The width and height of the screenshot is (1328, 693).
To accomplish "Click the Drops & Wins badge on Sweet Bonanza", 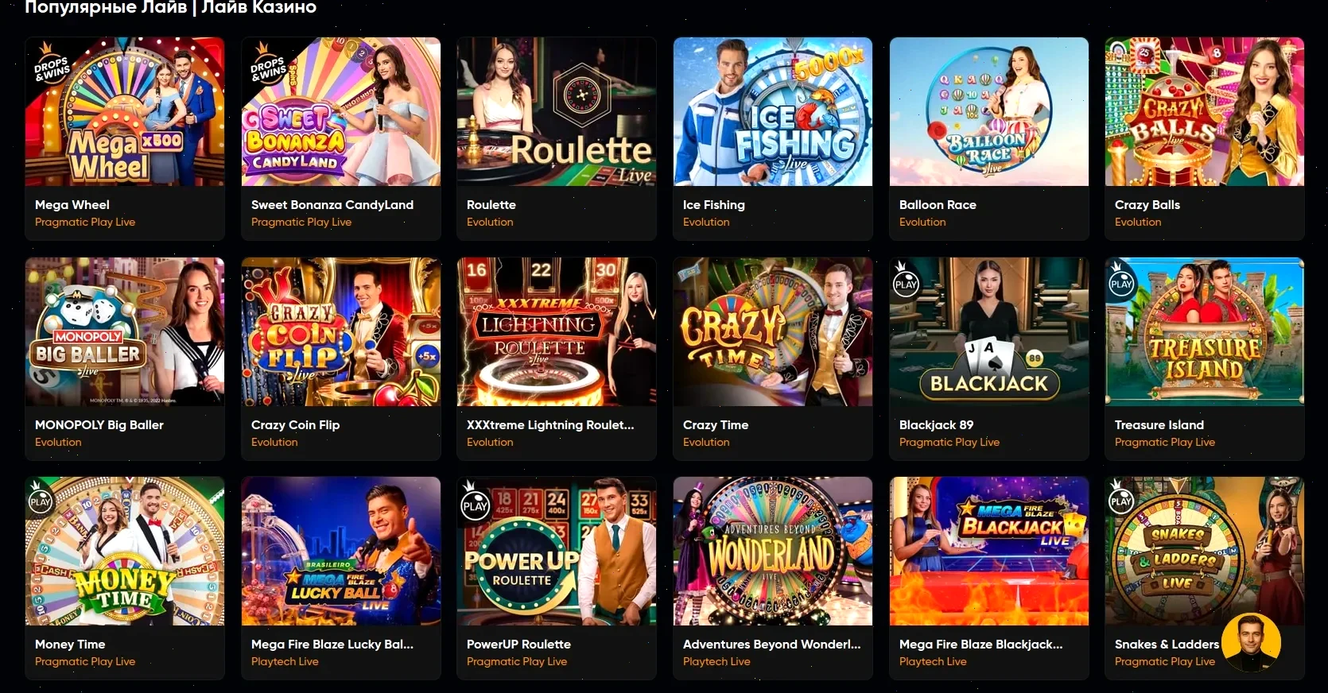I will point(268,65).
